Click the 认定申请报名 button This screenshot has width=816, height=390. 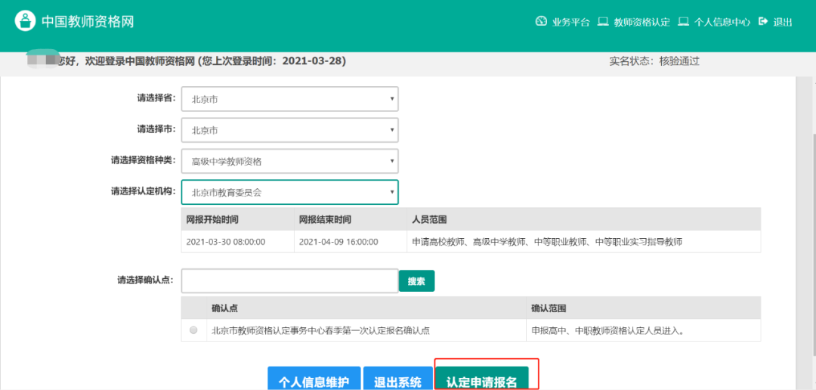tap(482, 380)
